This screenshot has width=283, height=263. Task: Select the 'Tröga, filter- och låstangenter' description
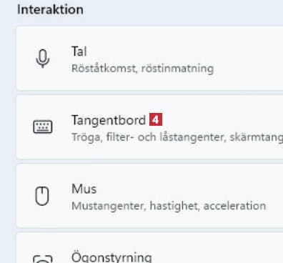click(x=148, y=137)
